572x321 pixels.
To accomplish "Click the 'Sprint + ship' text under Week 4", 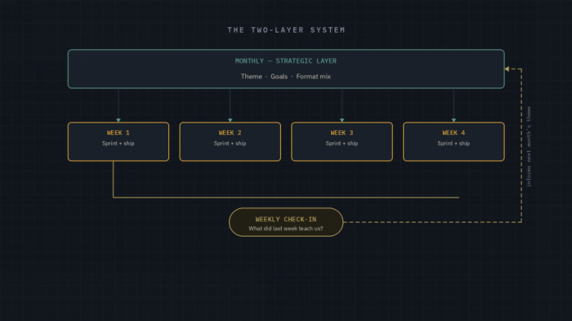I will tap(454, 144).
